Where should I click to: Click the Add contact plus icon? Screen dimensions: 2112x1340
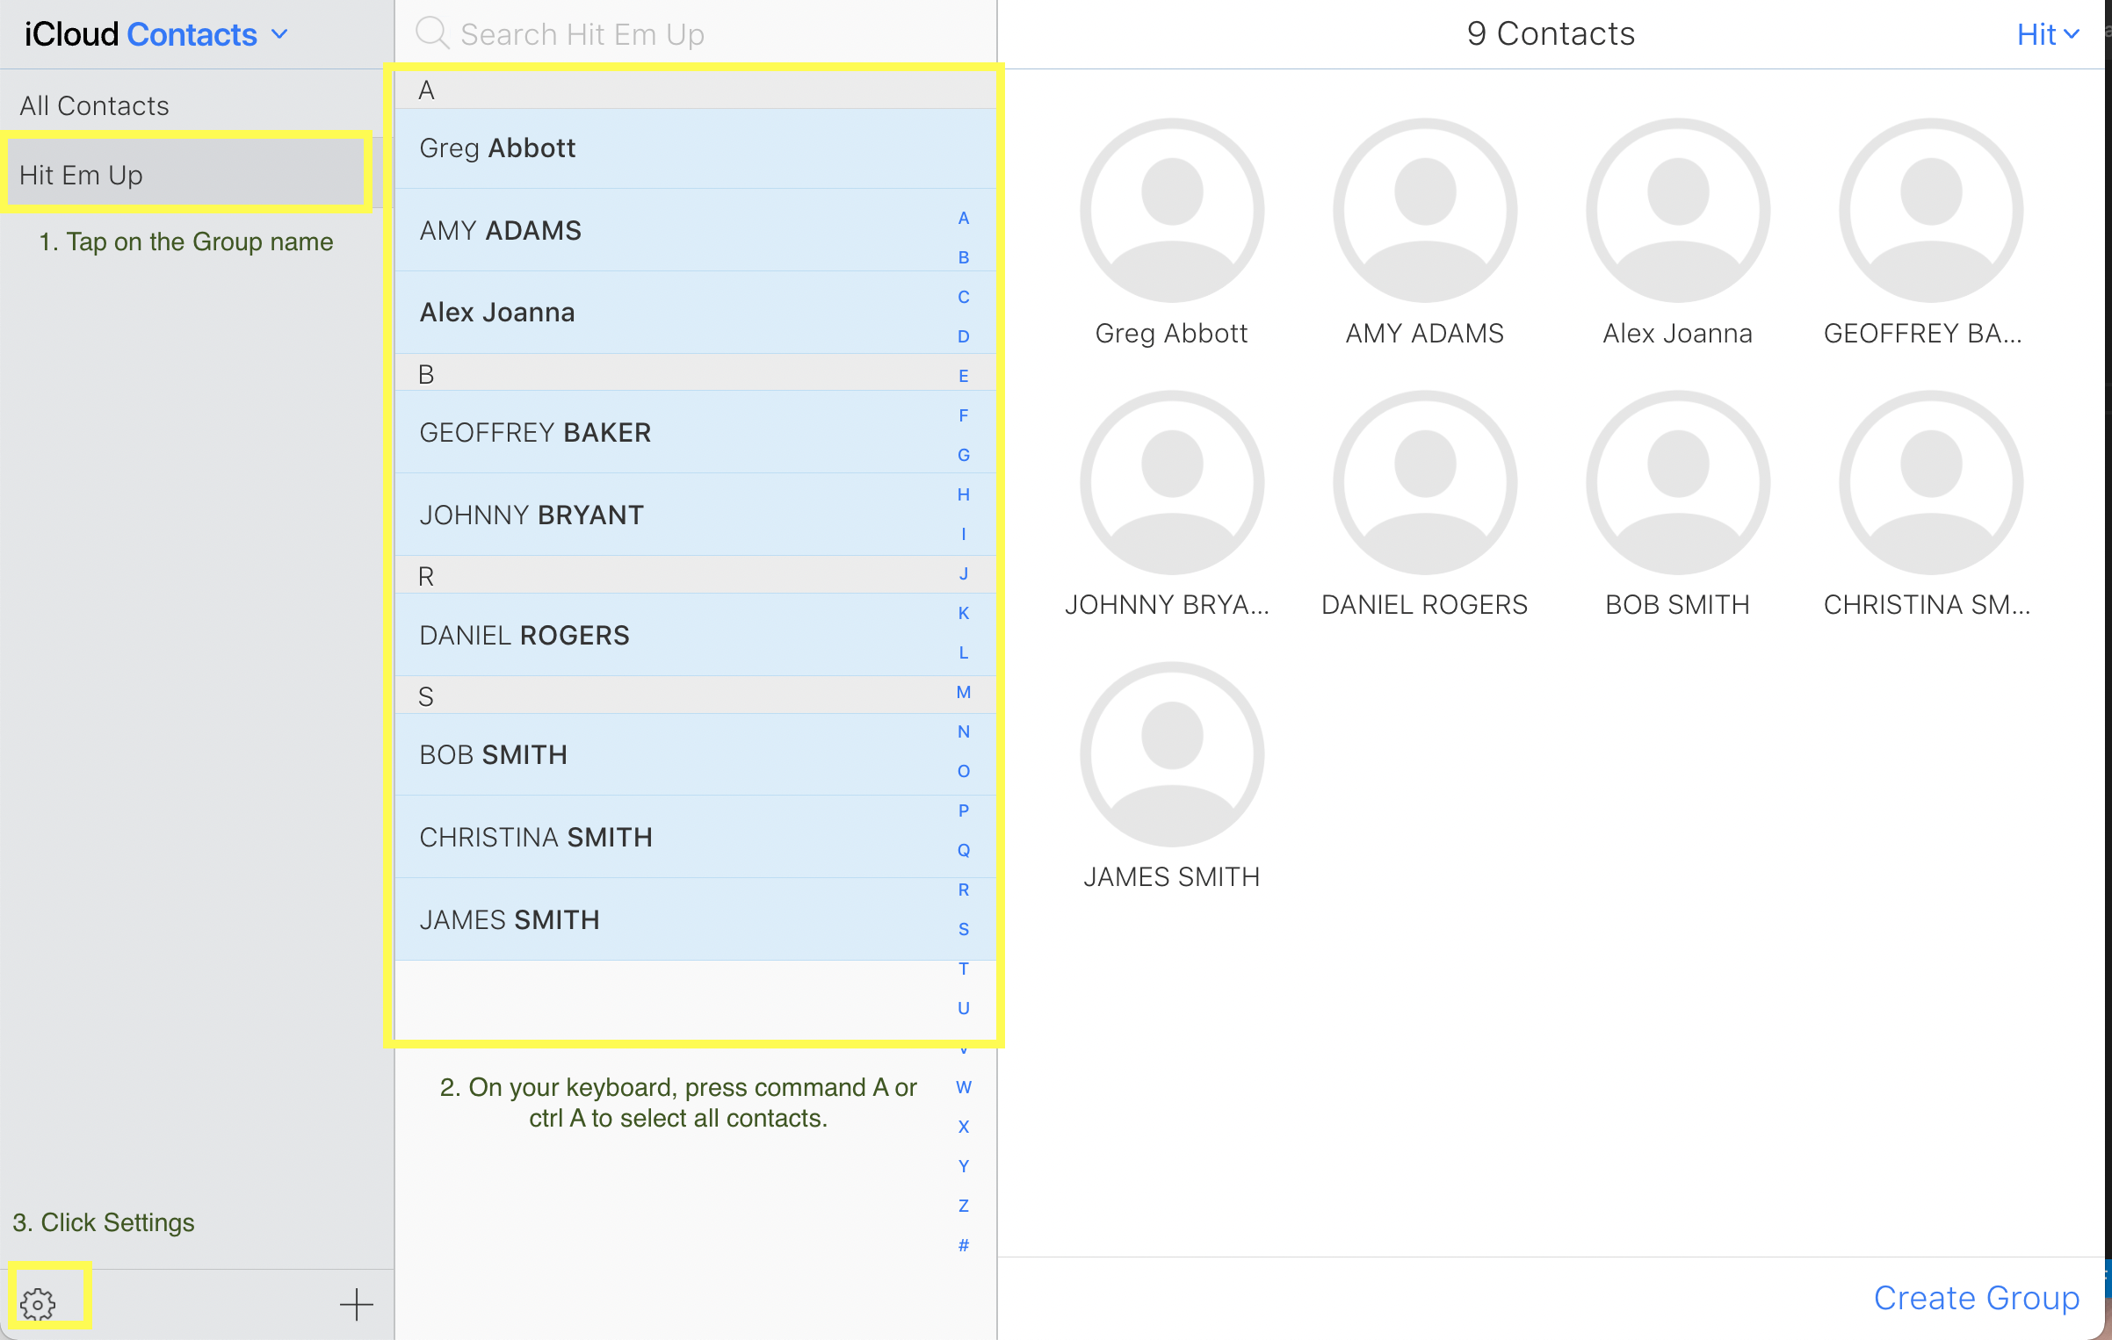pyautogui.click(x=358, y=1303)
